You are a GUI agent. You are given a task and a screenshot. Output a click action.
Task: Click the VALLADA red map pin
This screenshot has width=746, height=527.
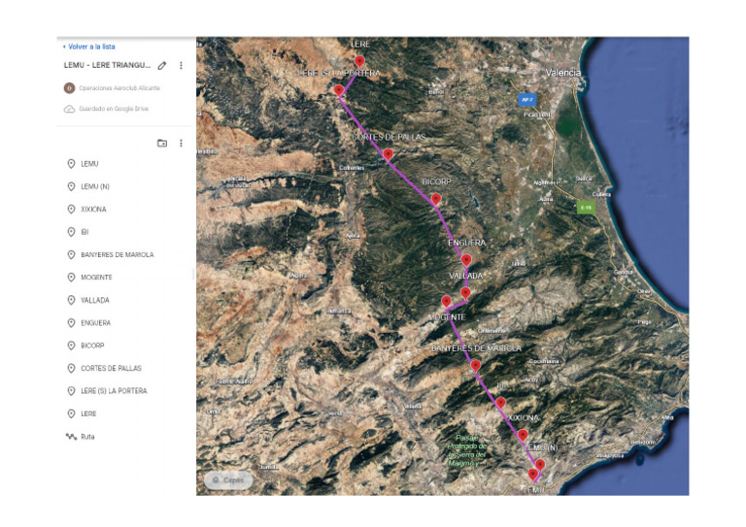coord(466,293)
